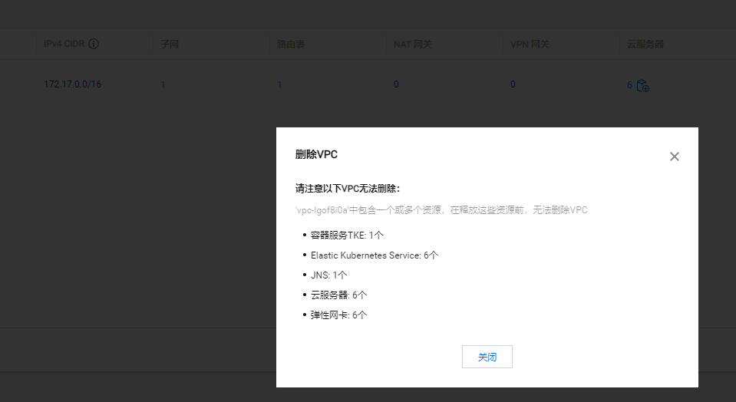Select the 172.17.0.0/16 CIDR cell
736x402 pixels.
click(x=72, y=84)
